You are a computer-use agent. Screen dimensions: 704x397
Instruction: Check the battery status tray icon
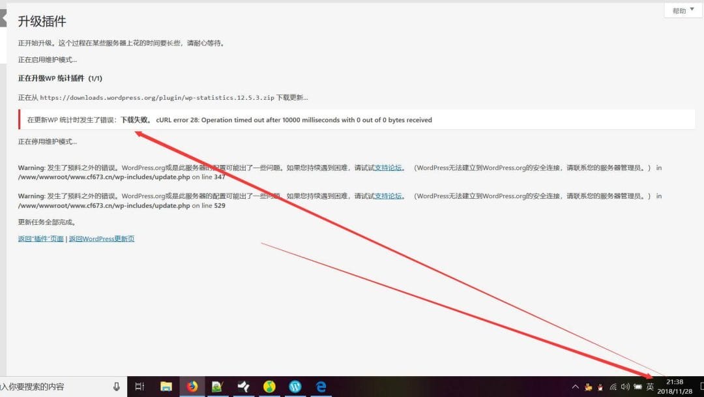point(638,387)
